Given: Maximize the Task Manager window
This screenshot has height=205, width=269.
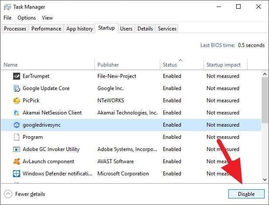Looking at the screenshot, I should coord(238,7).
